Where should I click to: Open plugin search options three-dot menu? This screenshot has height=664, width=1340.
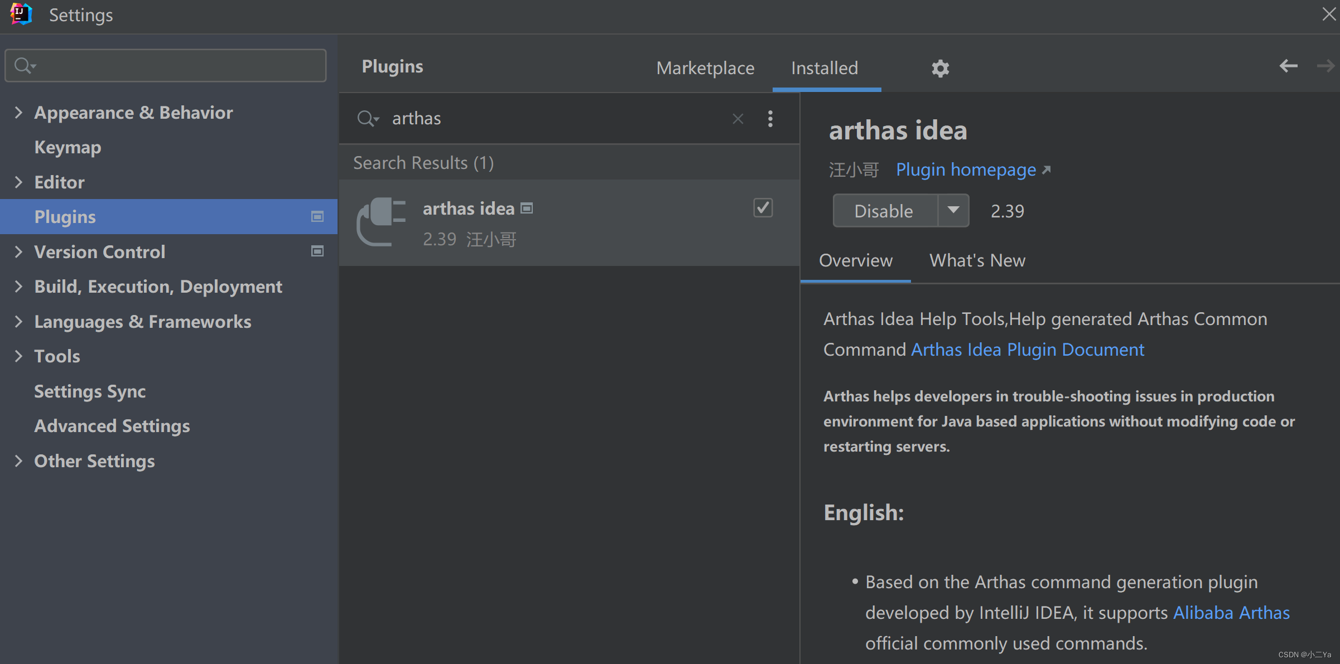click(770, 119)
